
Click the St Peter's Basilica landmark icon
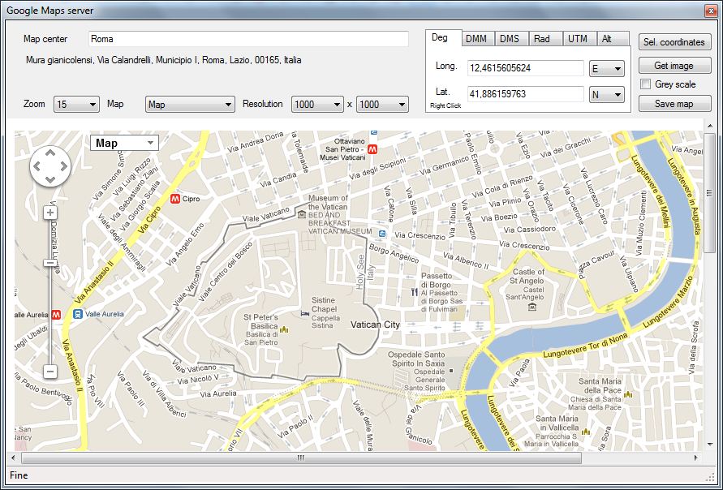(283, 329)
